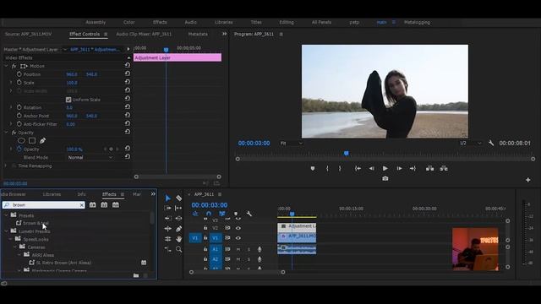The height and width of the screenshot is (304, 541).
Task: Clear the 'brown' search text
Action: 82,205
